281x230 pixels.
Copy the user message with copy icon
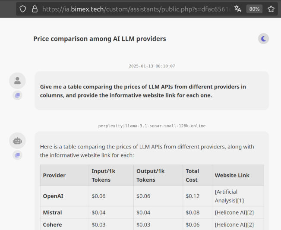17,95
